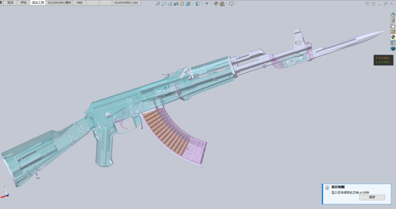
Task: Open the MBD tab
Action: click(79, 2)
